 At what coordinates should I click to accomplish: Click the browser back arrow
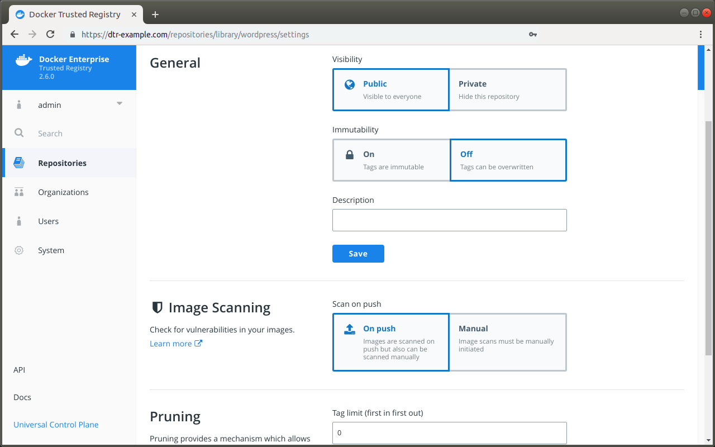point(15,34)
